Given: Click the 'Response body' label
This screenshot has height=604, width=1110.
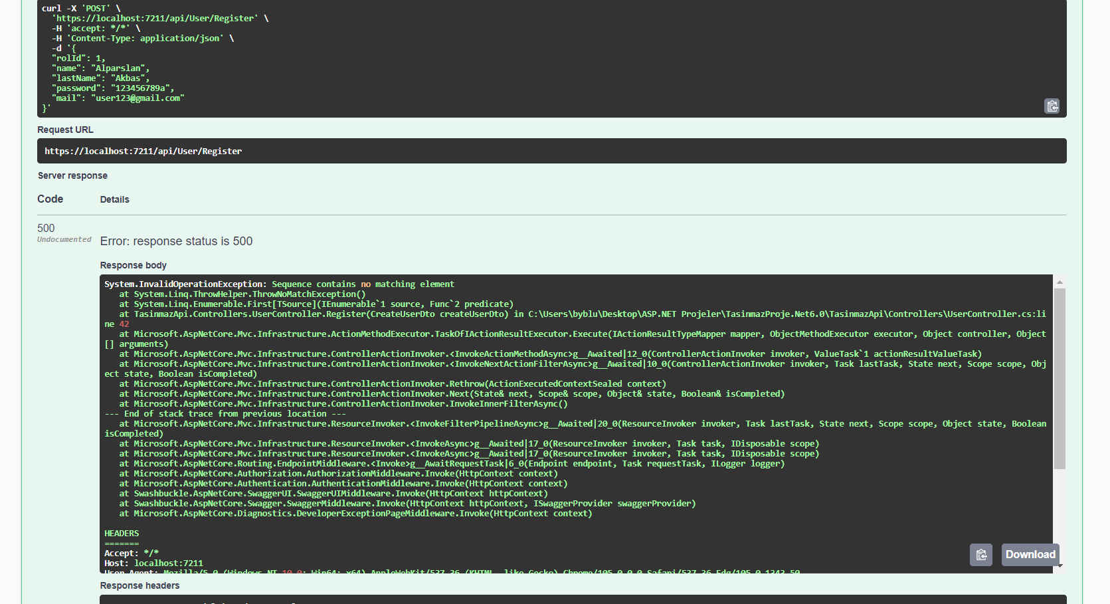Looking at the screenshot, I should (133, 265).
